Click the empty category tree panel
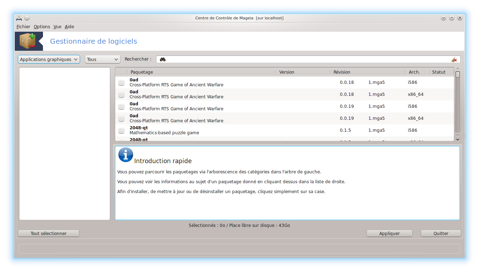479x272 pixels. pos(65,144)
